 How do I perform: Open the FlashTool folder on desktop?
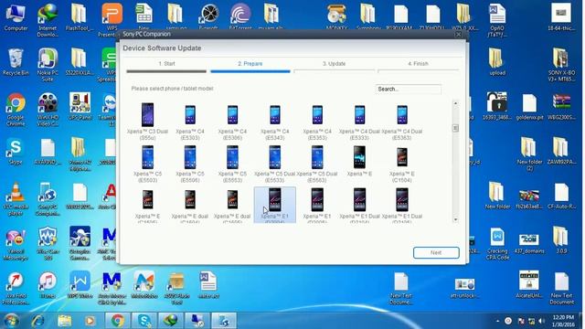[80, 17]
